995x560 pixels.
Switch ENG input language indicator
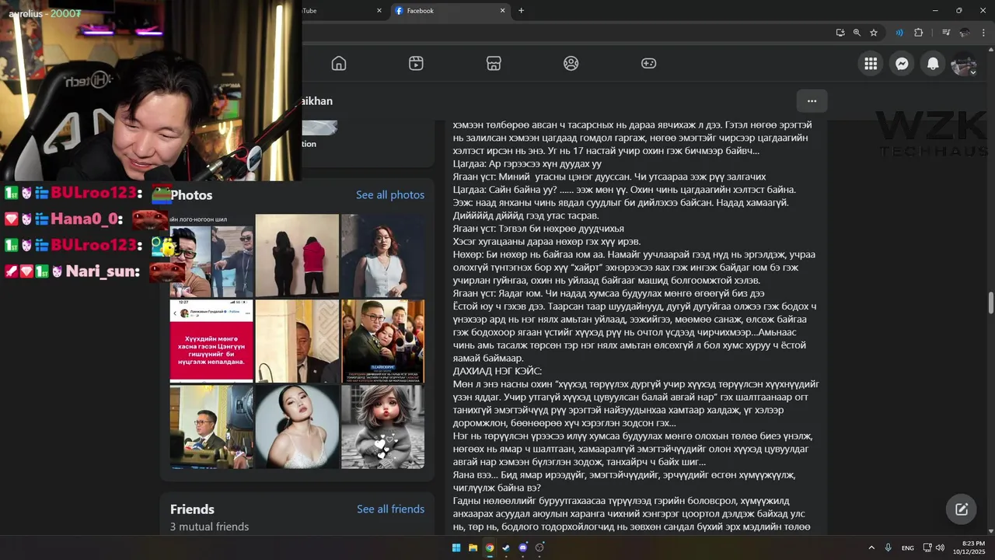[908, 548]
